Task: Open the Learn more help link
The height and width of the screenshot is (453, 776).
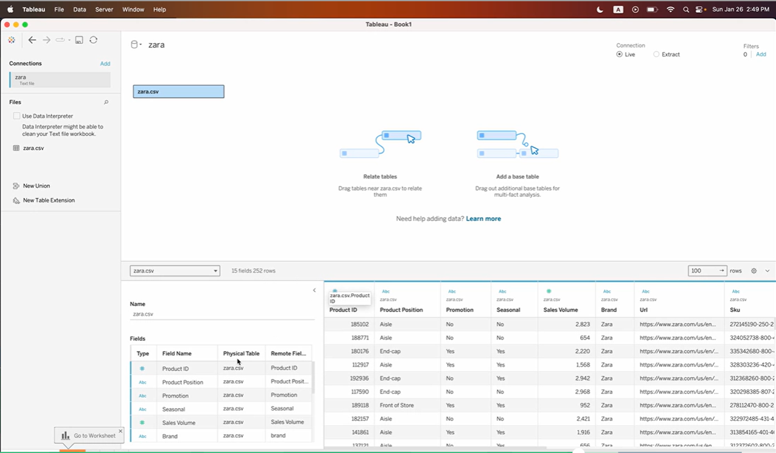Action: [483, 219]
